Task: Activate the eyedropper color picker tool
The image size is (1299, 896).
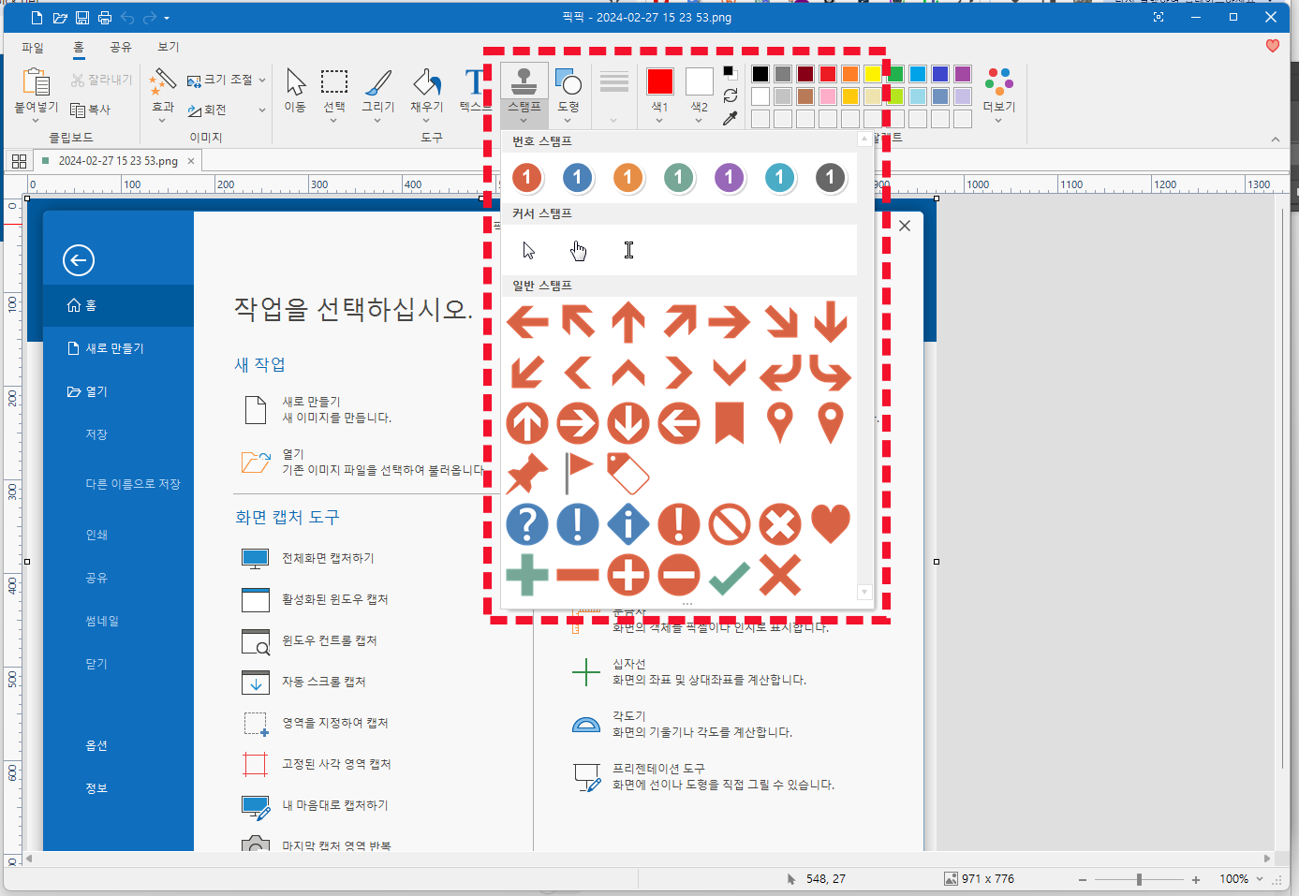Action: click(731, 118)
